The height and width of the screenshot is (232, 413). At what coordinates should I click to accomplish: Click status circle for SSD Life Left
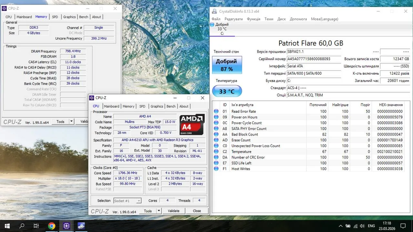(216, 163)
